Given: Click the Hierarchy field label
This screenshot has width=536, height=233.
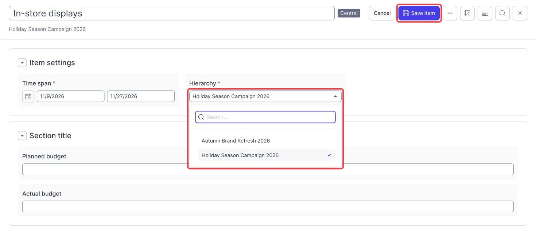Looking at the screenshot, I should pos(203,83).
